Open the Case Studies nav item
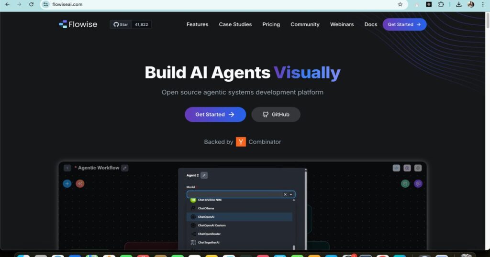This screenshot has height=257, width=490. point(235,24)
